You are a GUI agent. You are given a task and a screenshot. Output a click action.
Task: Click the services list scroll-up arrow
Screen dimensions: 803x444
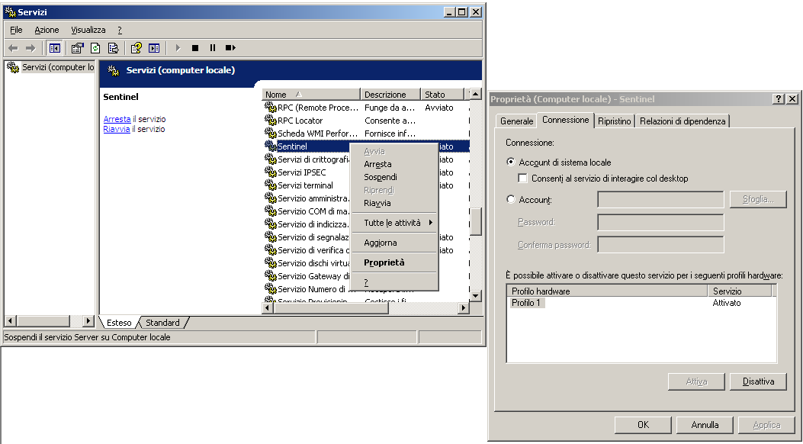[475, 95]
